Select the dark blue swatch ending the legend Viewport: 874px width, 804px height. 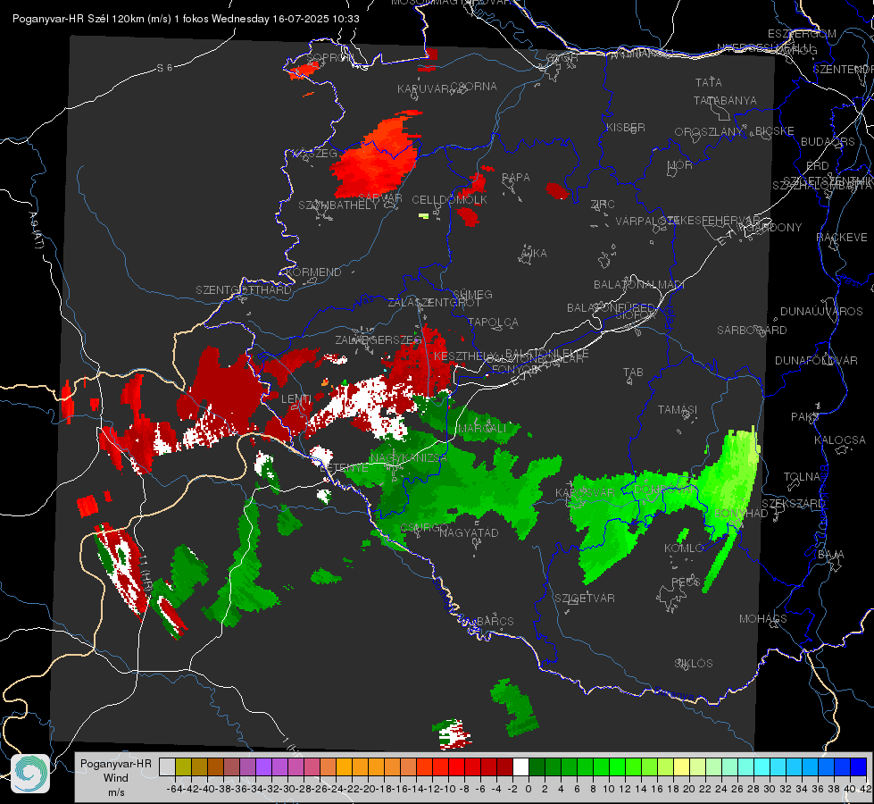click(x=859, y=767)
